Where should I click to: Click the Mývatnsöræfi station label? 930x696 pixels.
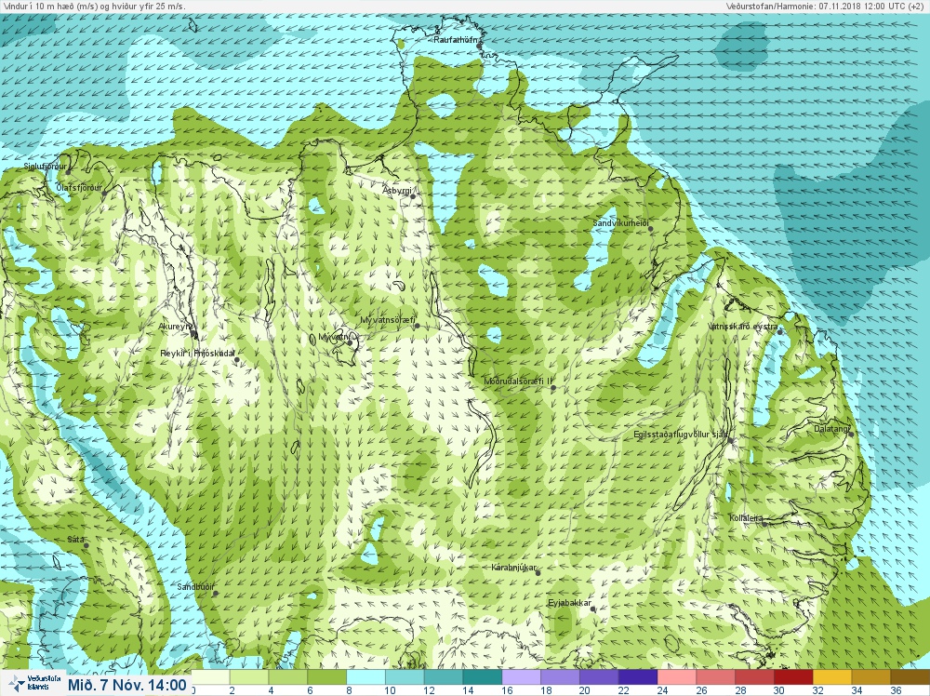388,320
